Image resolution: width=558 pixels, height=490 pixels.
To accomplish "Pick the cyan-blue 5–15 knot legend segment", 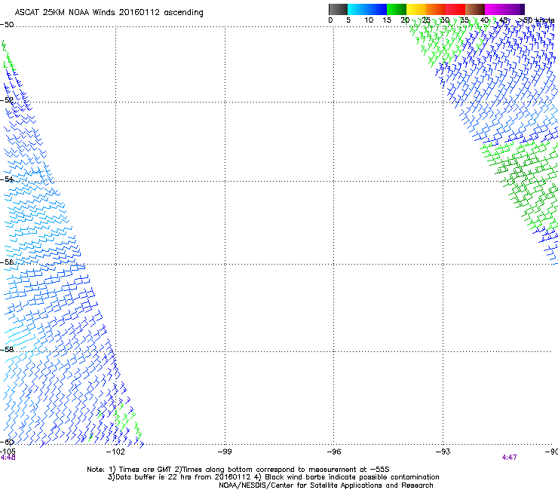I will coord(367,9).
